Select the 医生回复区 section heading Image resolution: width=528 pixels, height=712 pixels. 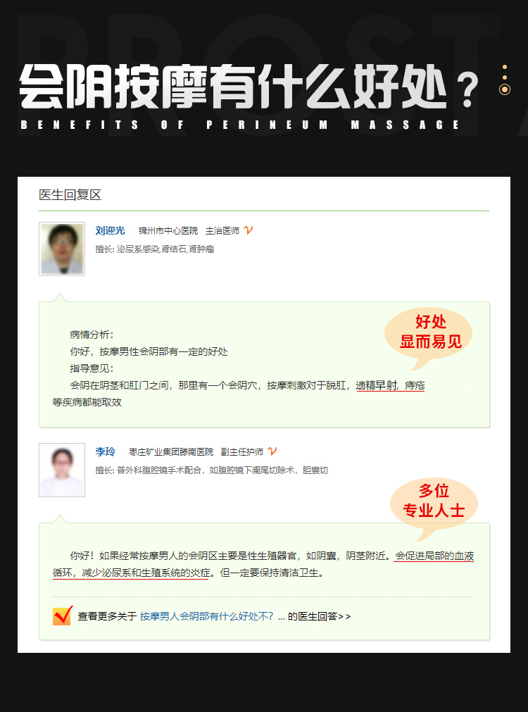[x=70, y=195]
